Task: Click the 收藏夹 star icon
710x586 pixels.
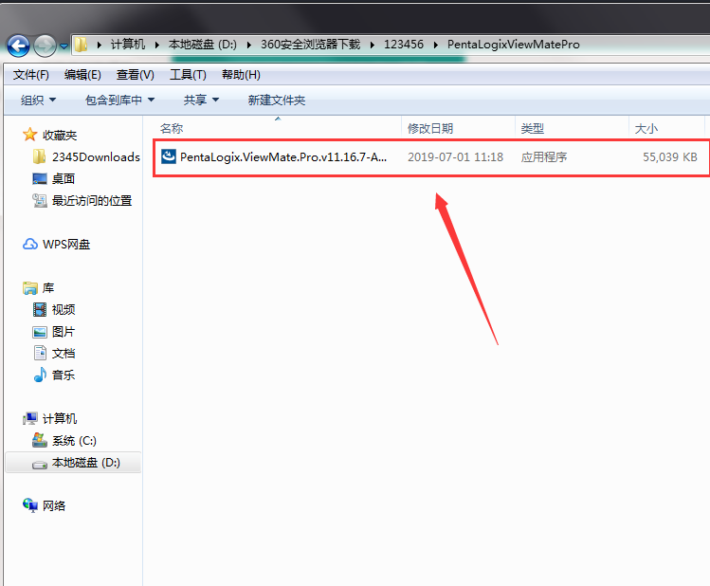Action: click(30, 135)
